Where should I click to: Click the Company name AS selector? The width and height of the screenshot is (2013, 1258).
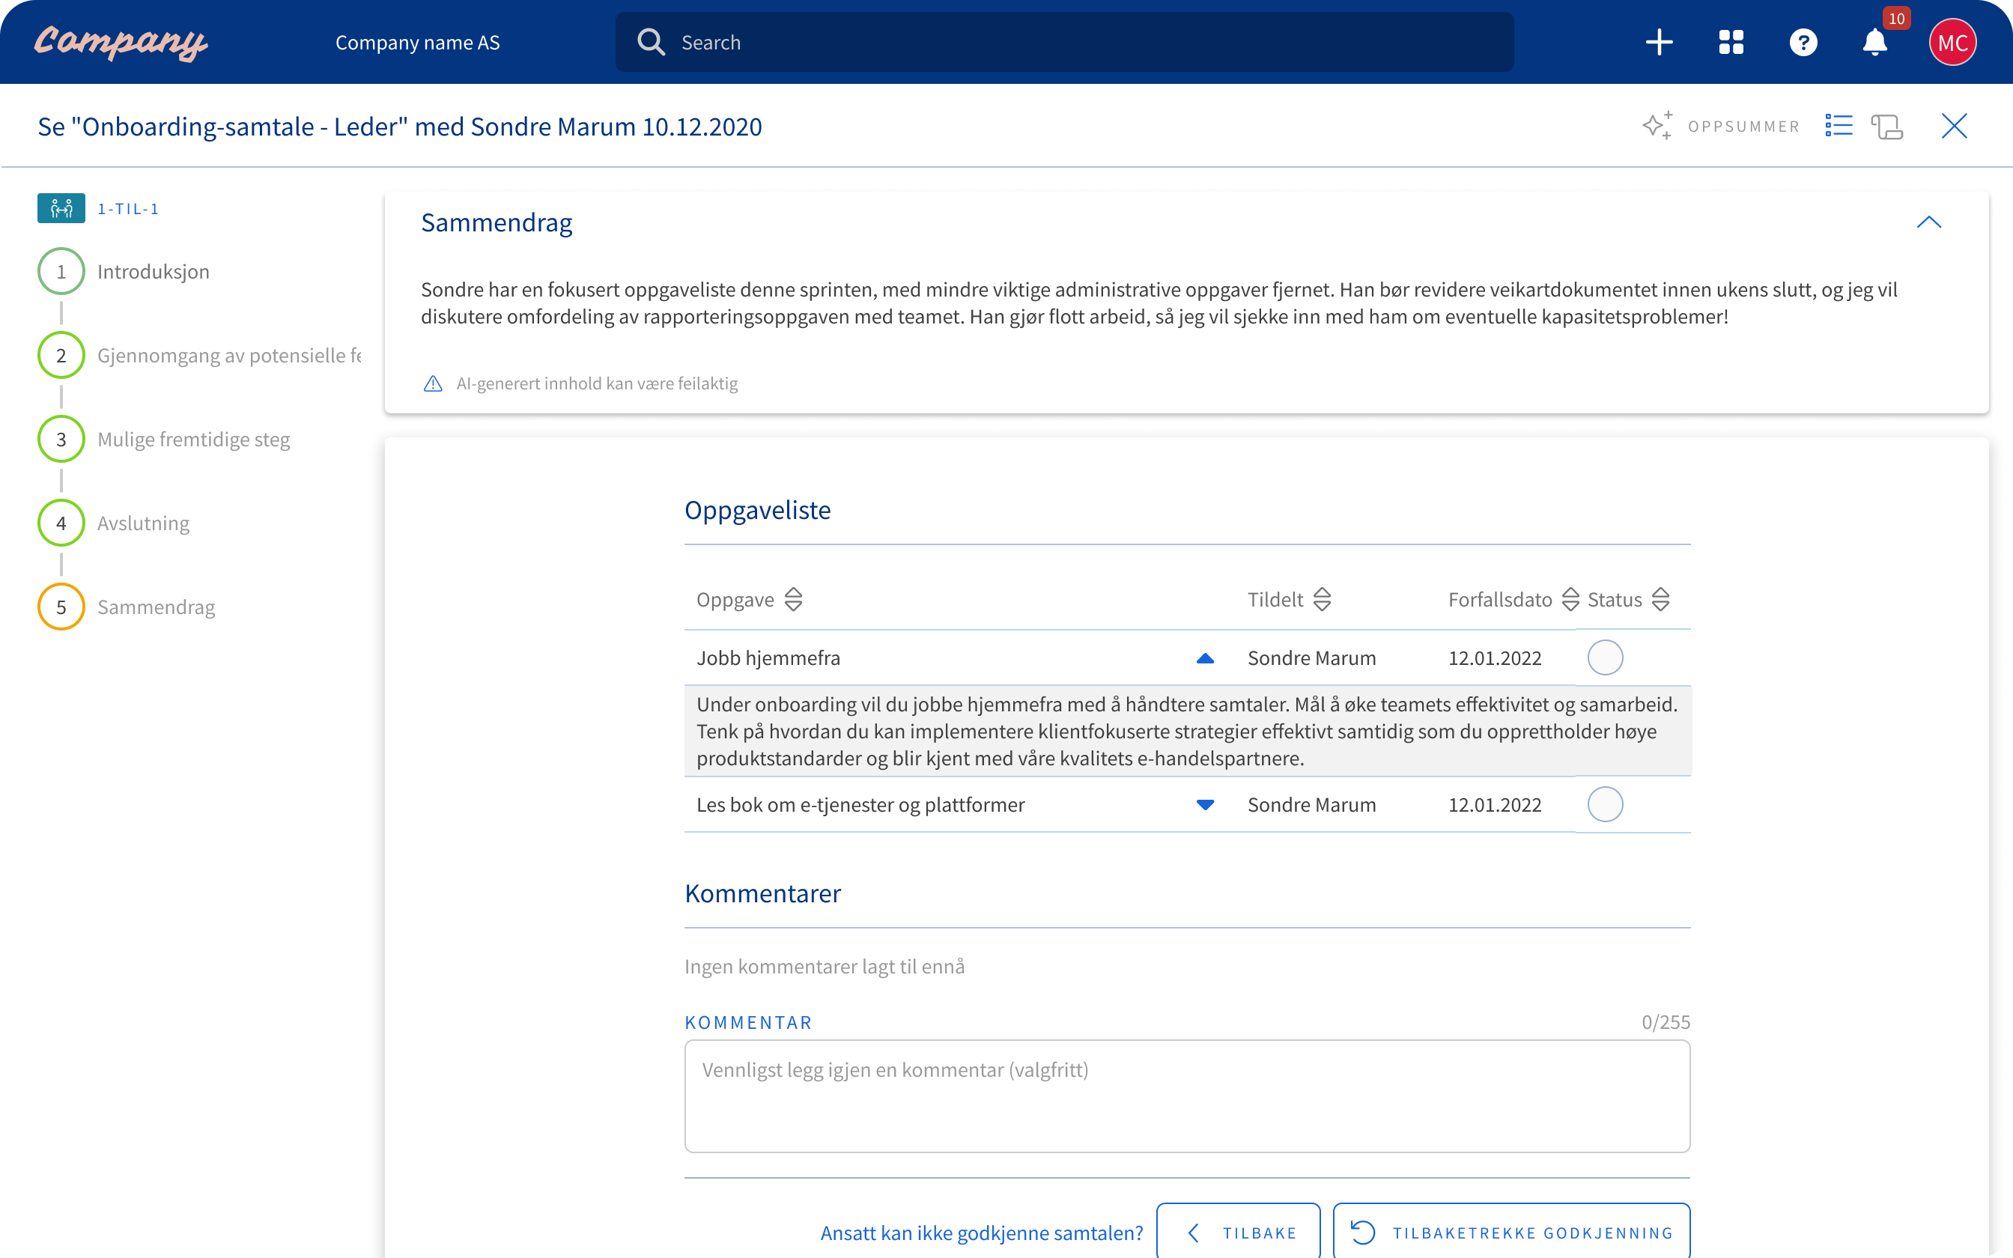click(418, 43)
